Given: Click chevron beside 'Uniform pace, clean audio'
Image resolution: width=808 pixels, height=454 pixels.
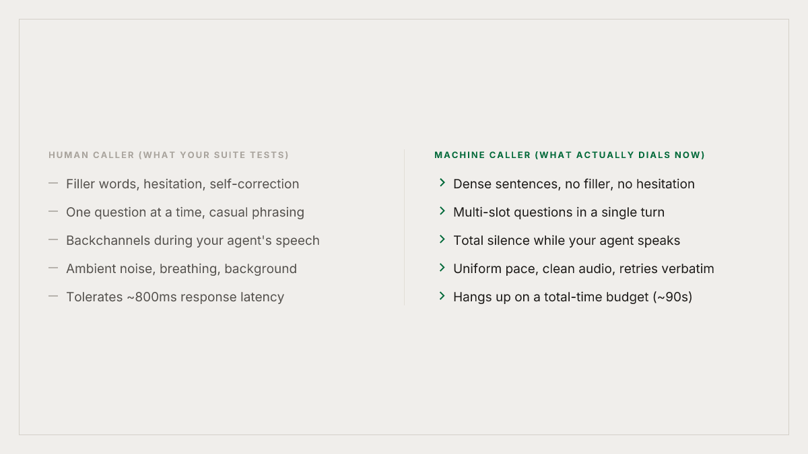Looking at the screenshot, I should pos(442,268).
